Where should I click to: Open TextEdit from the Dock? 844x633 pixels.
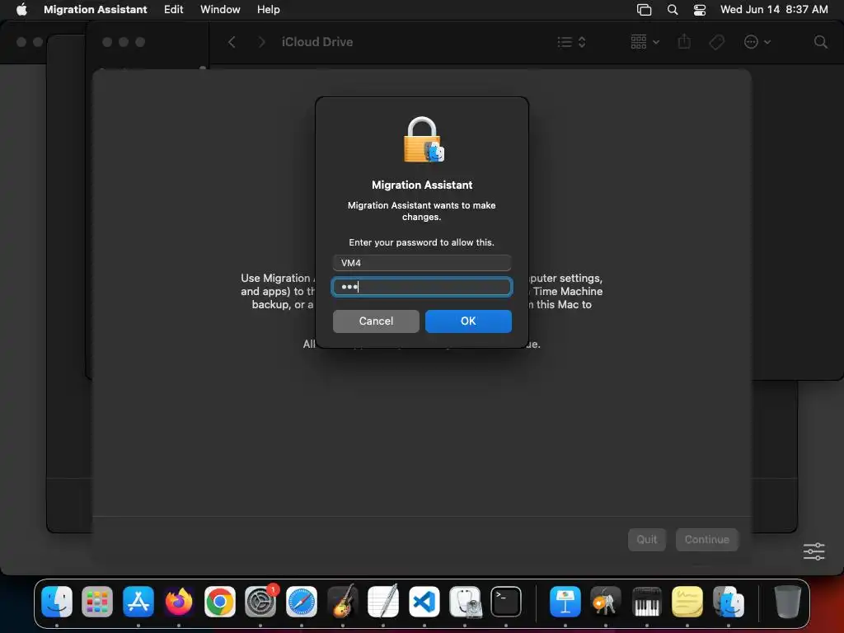click(x=383, y=601)
